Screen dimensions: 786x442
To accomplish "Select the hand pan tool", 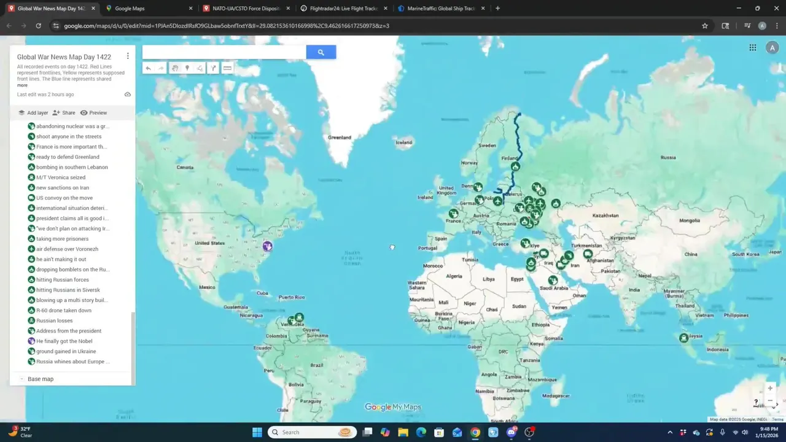I will [175, 68].
